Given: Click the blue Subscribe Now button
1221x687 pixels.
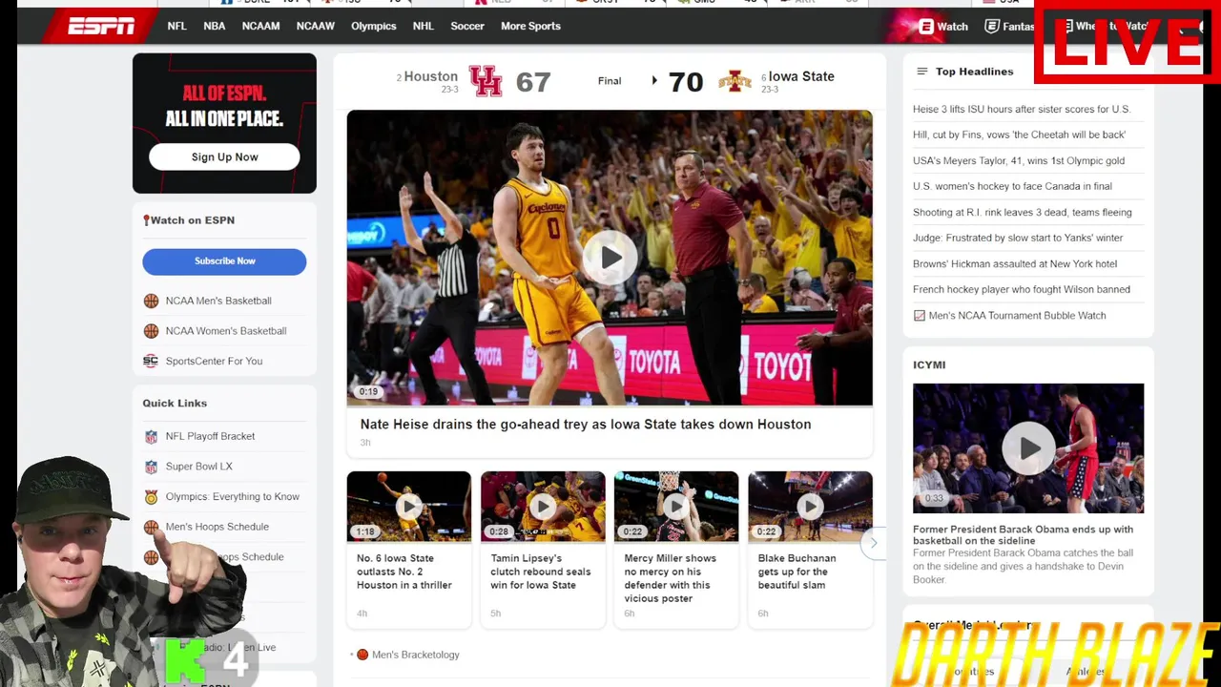Looking at the screenshot, I should coord(224,261).
